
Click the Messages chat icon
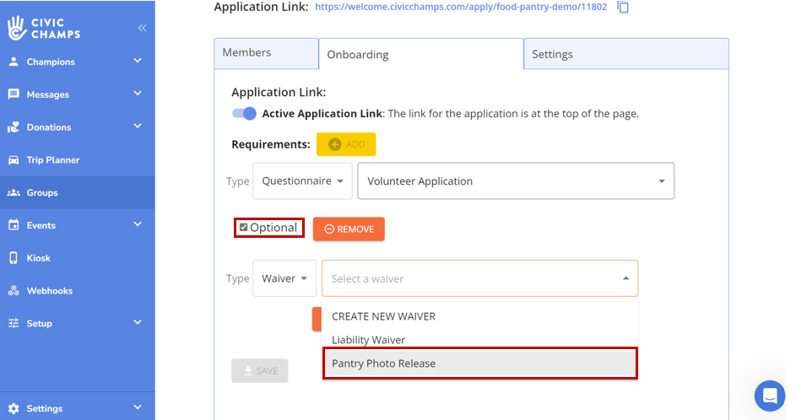[x=14, y=94]
